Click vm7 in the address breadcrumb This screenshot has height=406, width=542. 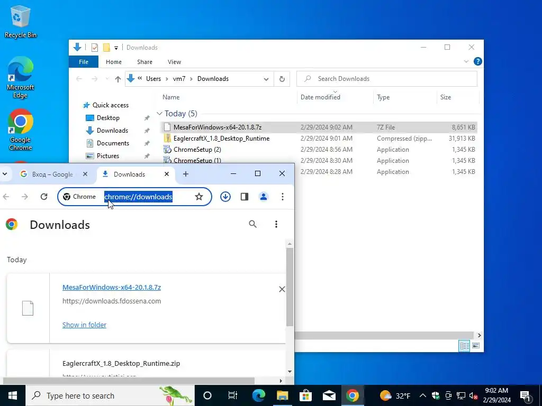179,79
